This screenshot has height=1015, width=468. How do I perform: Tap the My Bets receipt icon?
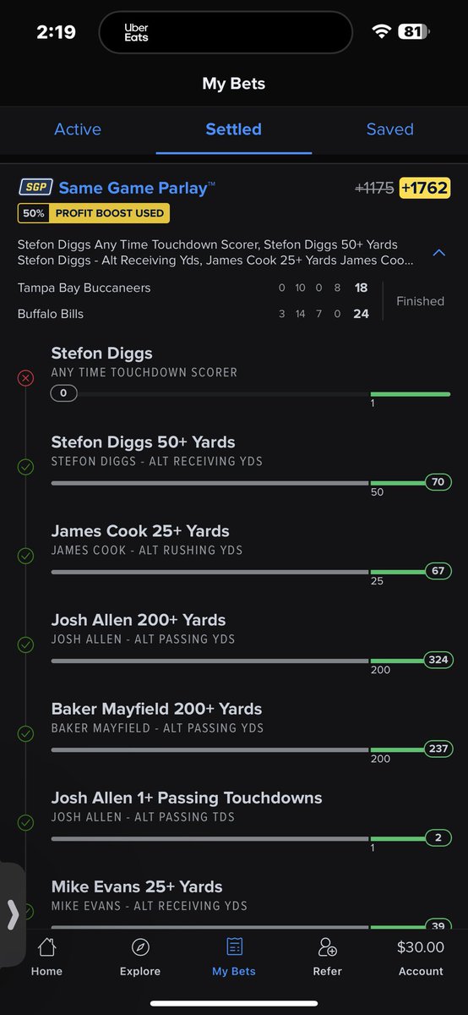234,946
